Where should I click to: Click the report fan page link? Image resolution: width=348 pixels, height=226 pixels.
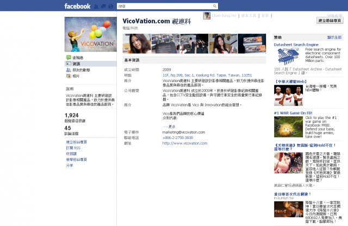tap(76, 160)
